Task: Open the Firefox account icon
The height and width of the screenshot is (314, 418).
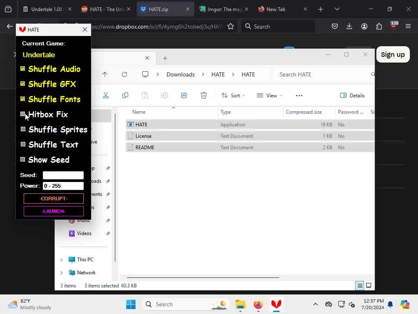Action: pos(364,26)
